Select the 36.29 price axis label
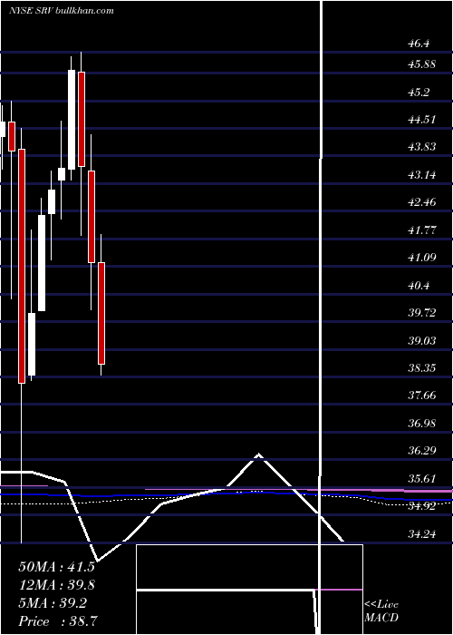Image resolution: width=453 pixels, height=635 pixels. click(x=422, y=451)
